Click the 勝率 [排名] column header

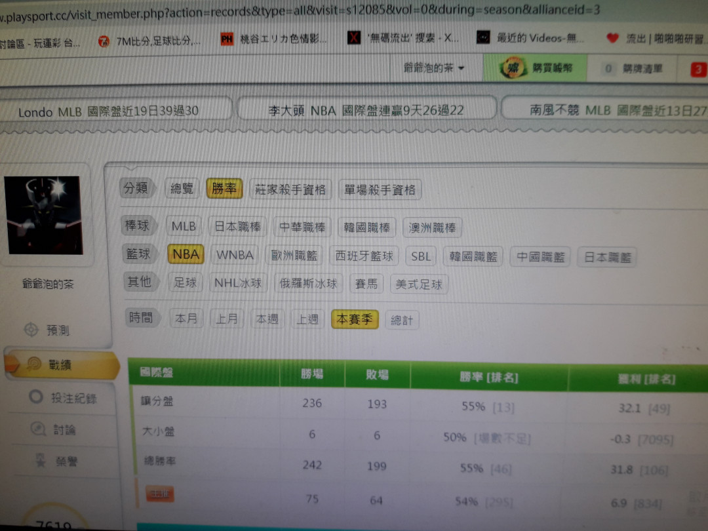click(489, 376)
